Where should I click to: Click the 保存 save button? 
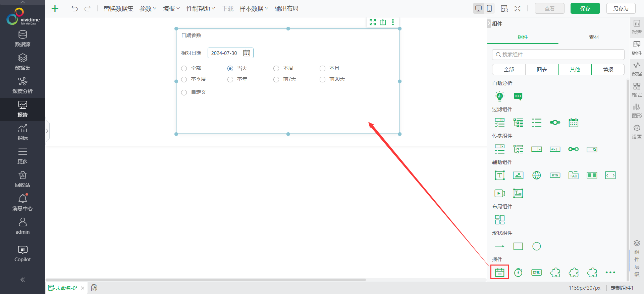pyautogui.click(x=585, y=9)
